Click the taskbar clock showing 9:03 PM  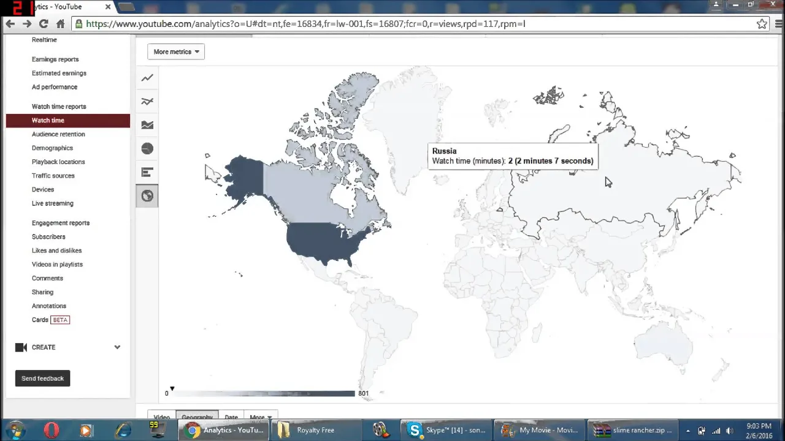pyautogui.click(x=759, y=430)
